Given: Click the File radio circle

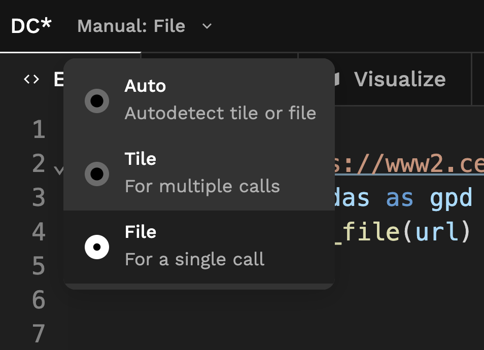Looking at the screenshot, I should click(x=97, y=247).
